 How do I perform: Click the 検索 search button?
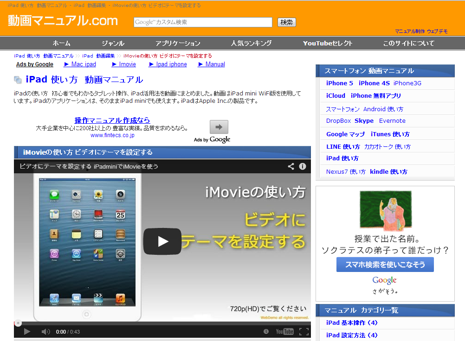[x=286, y=22]
